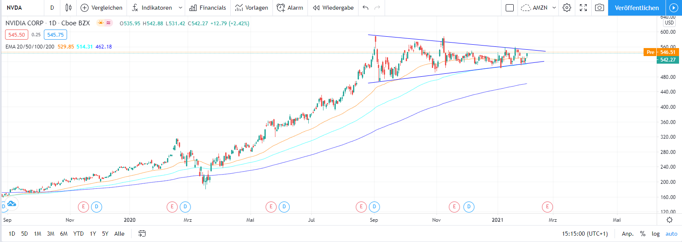
Task: Click the Vergleichen compare symbol button
Action: [102, 8]
